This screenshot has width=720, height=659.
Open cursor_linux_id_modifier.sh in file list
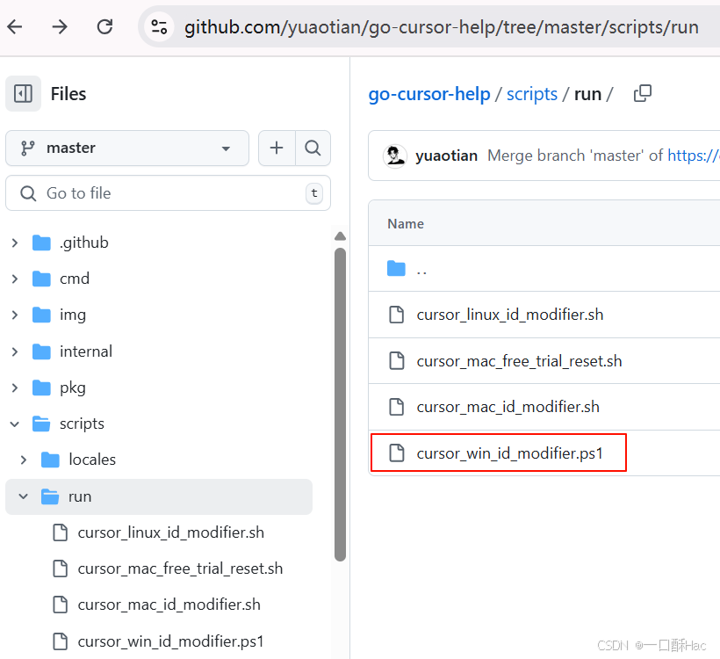pos(509,315)
